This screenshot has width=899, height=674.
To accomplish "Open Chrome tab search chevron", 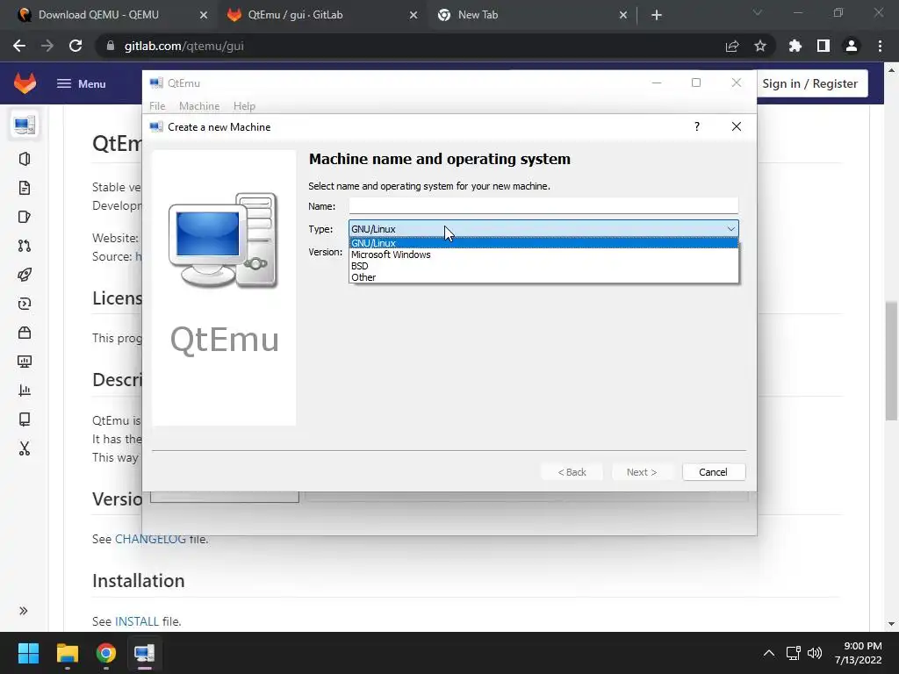I will click(758, 12).
